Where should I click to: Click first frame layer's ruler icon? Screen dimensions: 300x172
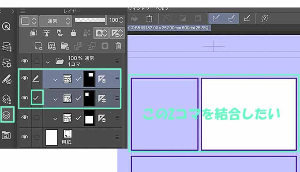(x=102, y=79)
